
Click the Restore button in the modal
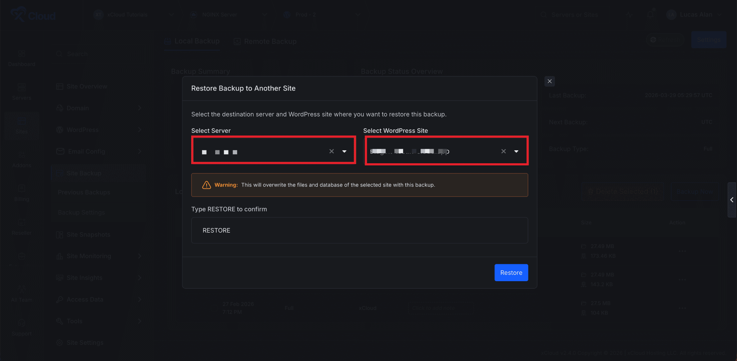coord(511,273)
